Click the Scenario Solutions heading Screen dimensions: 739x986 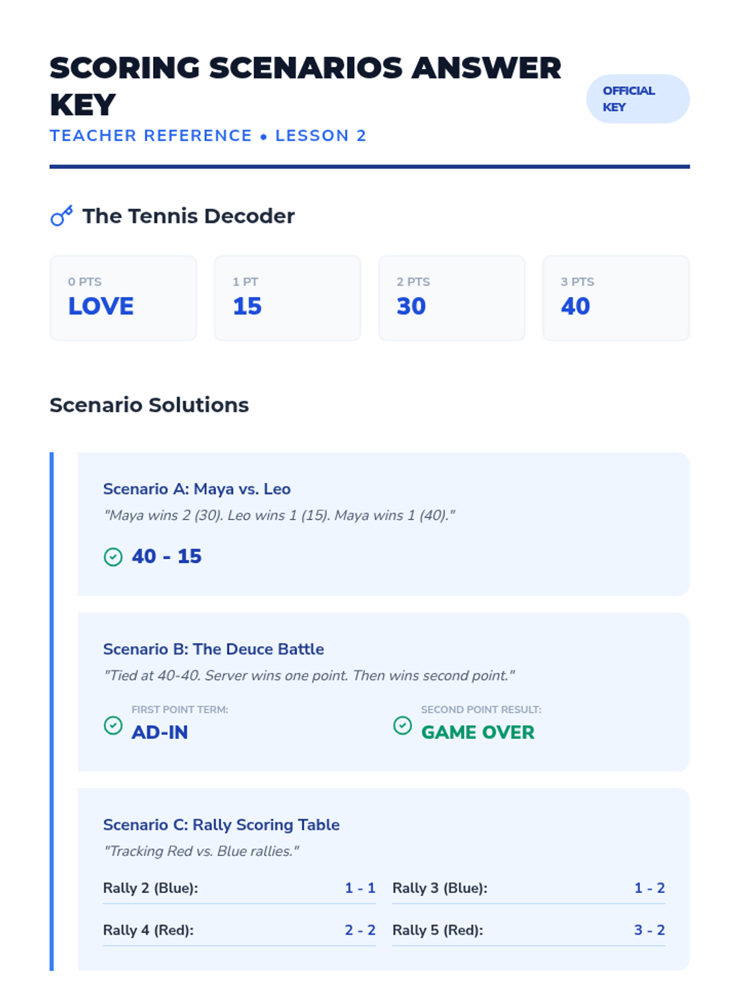(149, 405)
